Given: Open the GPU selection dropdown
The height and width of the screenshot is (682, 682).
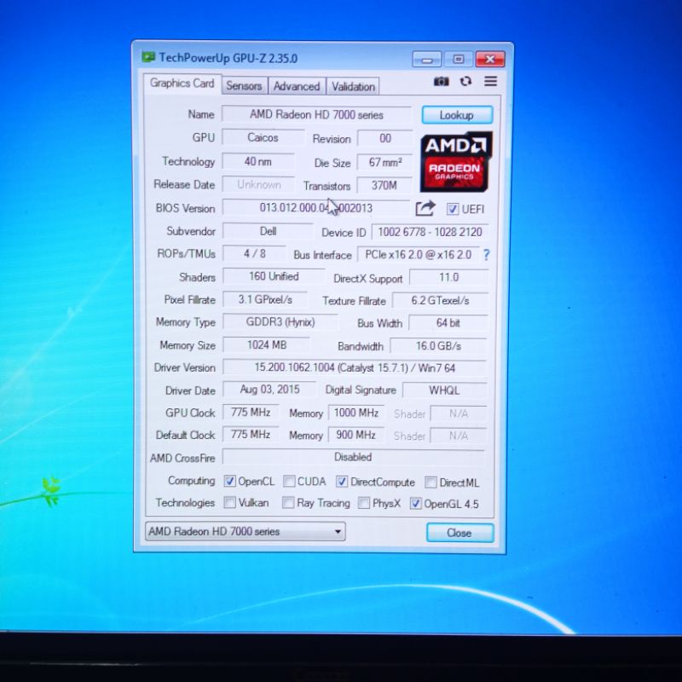Looking at the screenshot, I should (245, 531).
